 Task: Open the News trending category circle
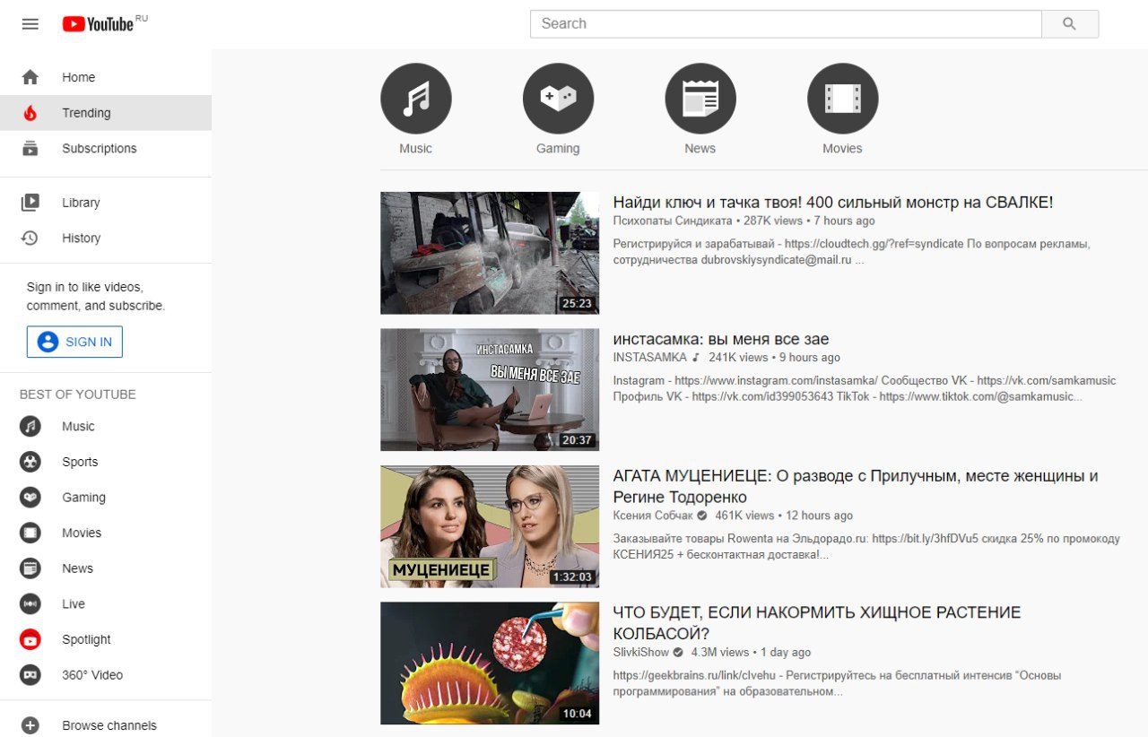pyautogui.click(x=700, y=99)
